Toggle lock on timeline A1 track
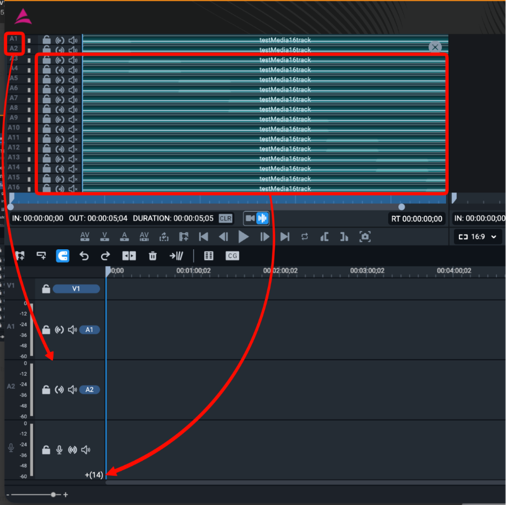This screenshot has height=505, width=506. [46, 330]
